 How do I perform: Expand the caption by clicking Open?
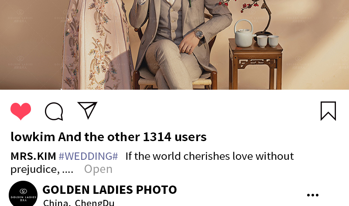[98, 169]
